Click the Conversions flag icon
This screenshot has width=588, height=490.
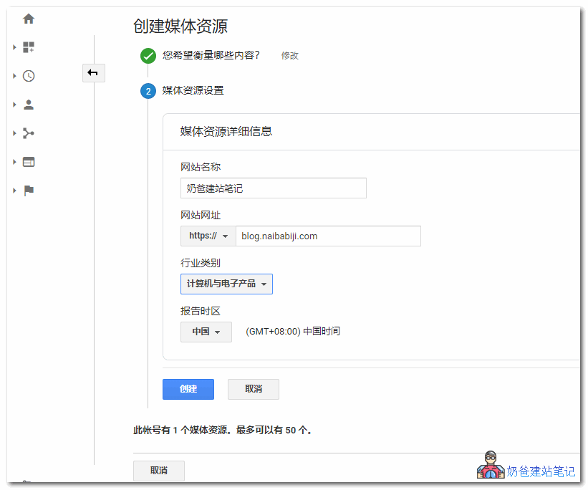click(29, 191)
